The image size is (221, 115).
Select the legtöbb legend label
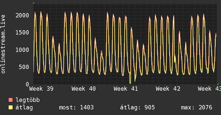[28, 100]
